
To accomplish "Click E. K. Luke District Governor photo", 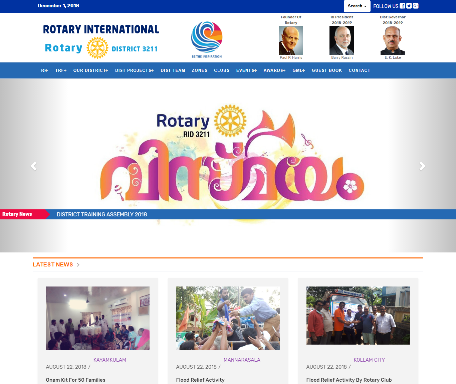I will point(393,40).
